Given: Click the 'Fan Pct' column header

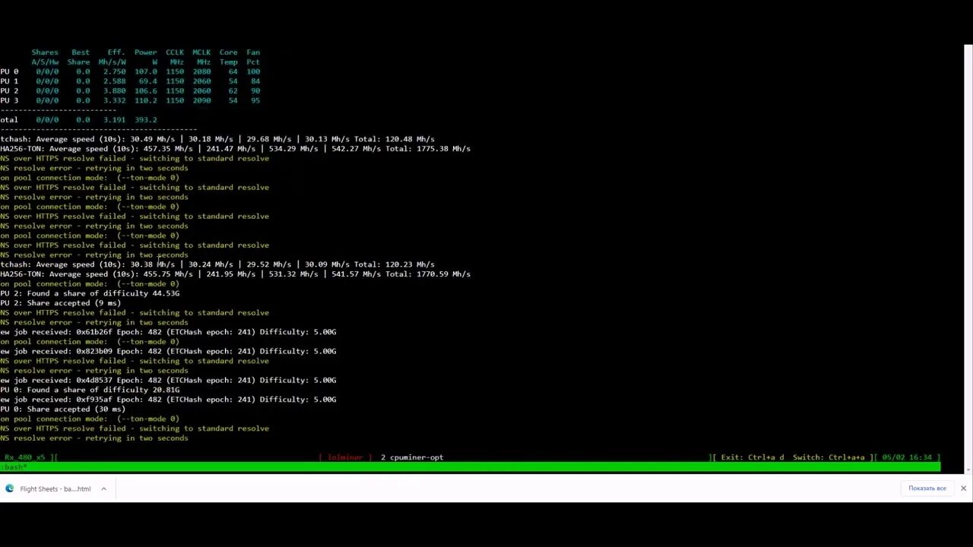Looking at the screenshot, I should 253,57.
